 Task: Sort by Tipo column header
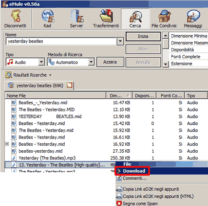click(196, 95)
